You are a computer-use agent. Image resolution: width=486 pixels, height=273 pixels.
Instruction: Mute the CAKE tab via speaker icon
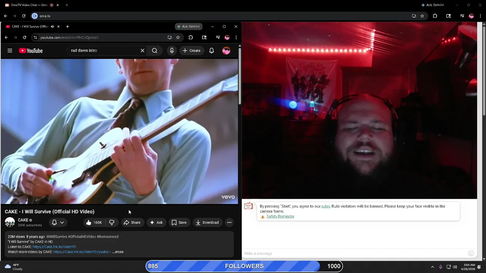click(52, 27)
